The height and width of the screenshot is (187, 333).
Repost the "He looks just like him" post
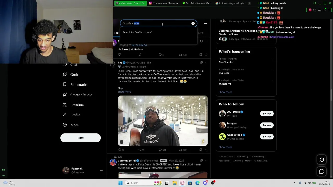(x=140, y=55)
